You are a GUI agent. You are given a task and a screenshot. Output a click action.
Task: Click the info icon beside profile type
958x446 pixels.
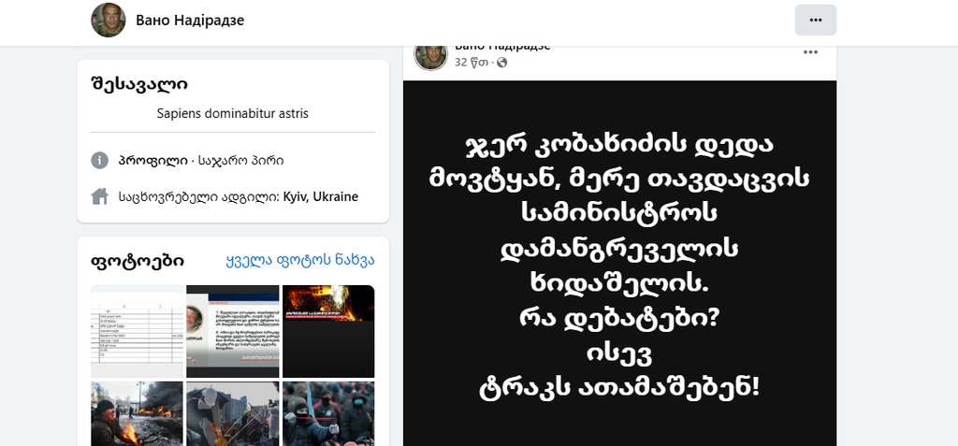(x=99, y=161)
